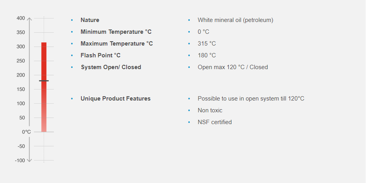Click the Non toxic feature text

[210, 110]
